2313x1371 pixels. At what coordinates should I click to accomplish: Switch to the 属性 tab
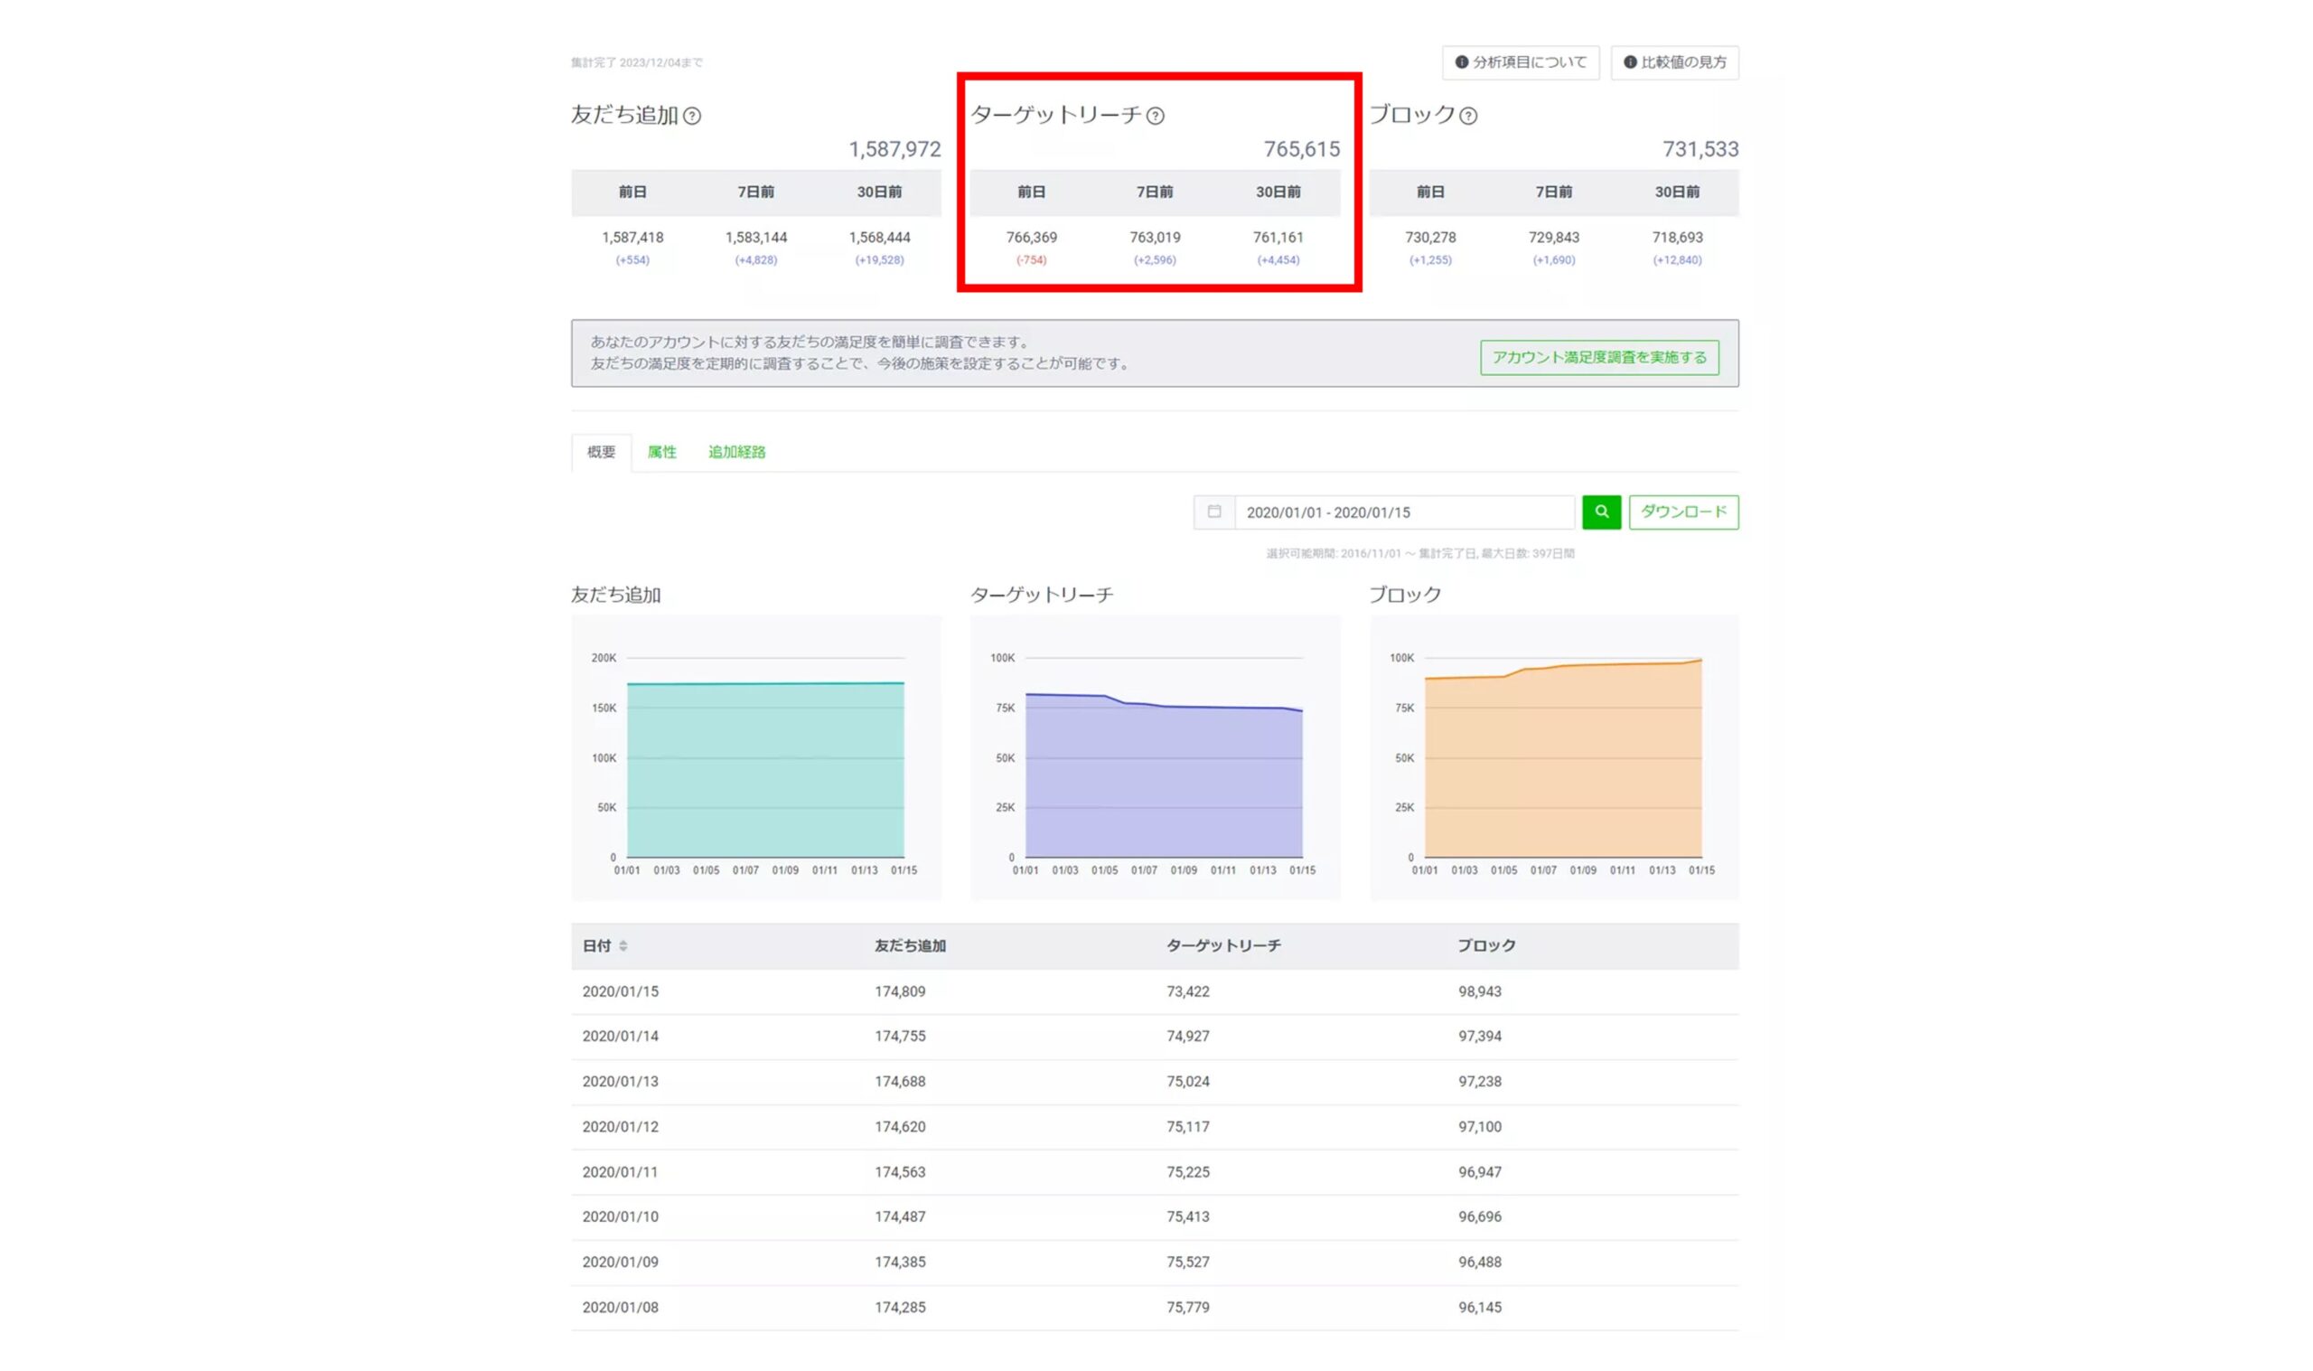tap(662, 452)
